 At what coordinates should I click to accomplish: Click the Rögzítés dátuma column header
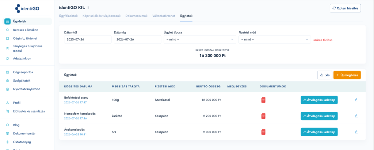78,87
